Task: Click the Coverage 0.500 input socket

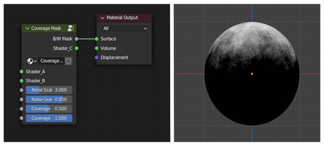Action: click(22, 109)
